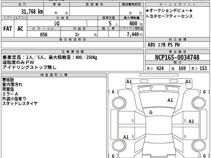211x158 pixels.
Task: Select the inspector note 看板跡
Action: click(8, 80)
